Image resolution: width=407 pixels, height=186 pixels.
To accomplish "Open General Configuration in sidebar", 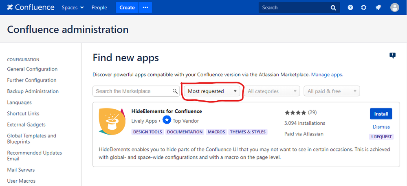I will (32, 69).
